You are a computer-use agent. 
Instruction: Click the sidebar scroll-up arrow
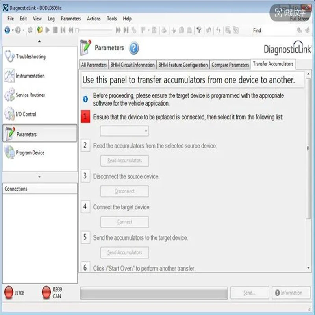pos(39,41)
